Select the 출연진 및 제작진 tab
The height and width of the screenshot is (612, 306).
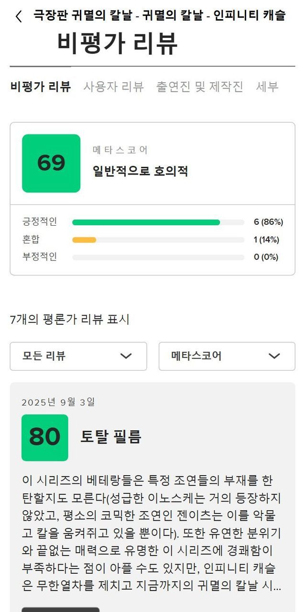pos(200,87)
